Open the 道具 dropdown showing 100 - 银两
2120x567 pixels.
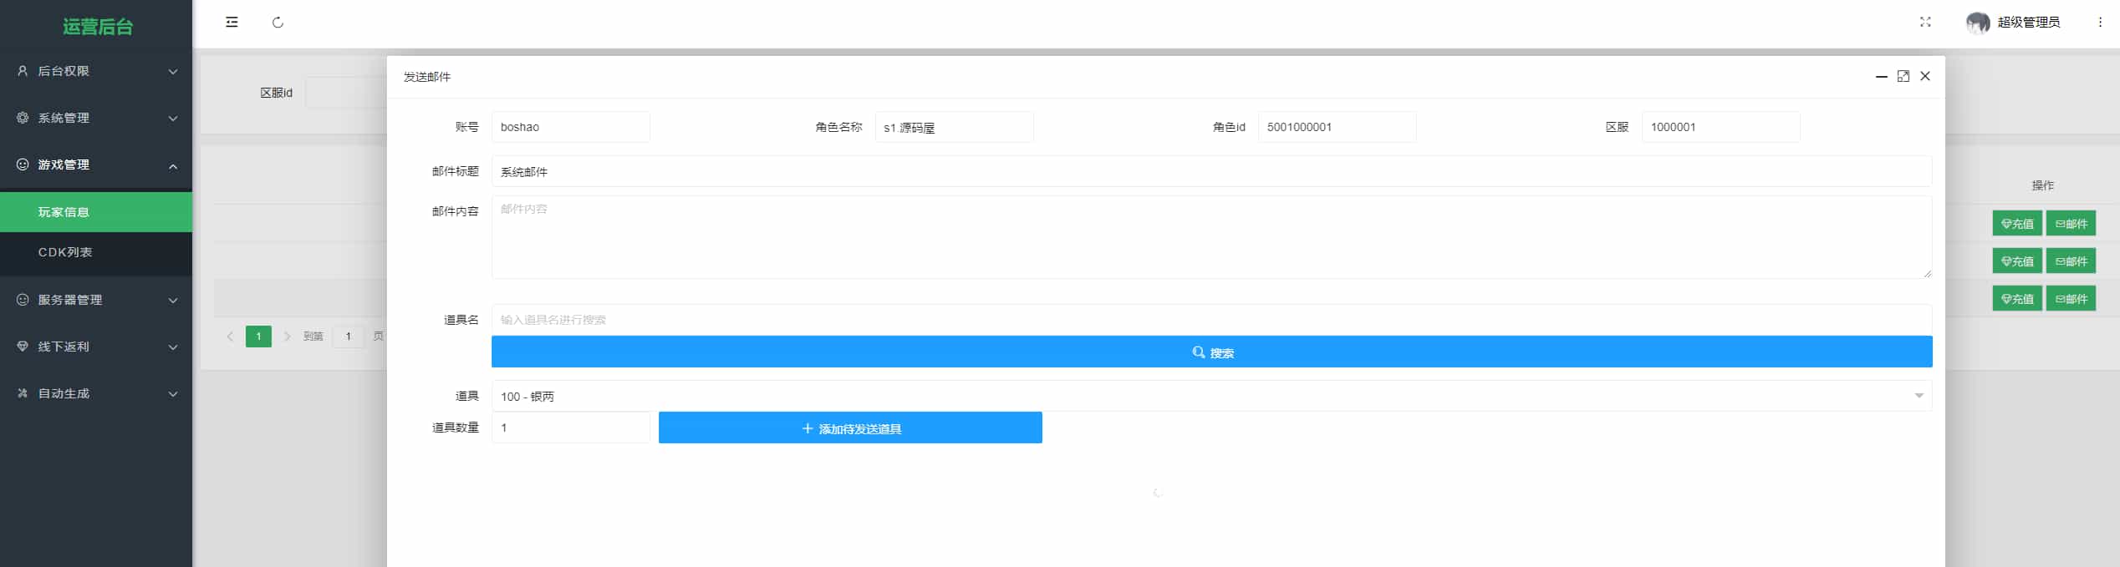tap(1210, 396)
